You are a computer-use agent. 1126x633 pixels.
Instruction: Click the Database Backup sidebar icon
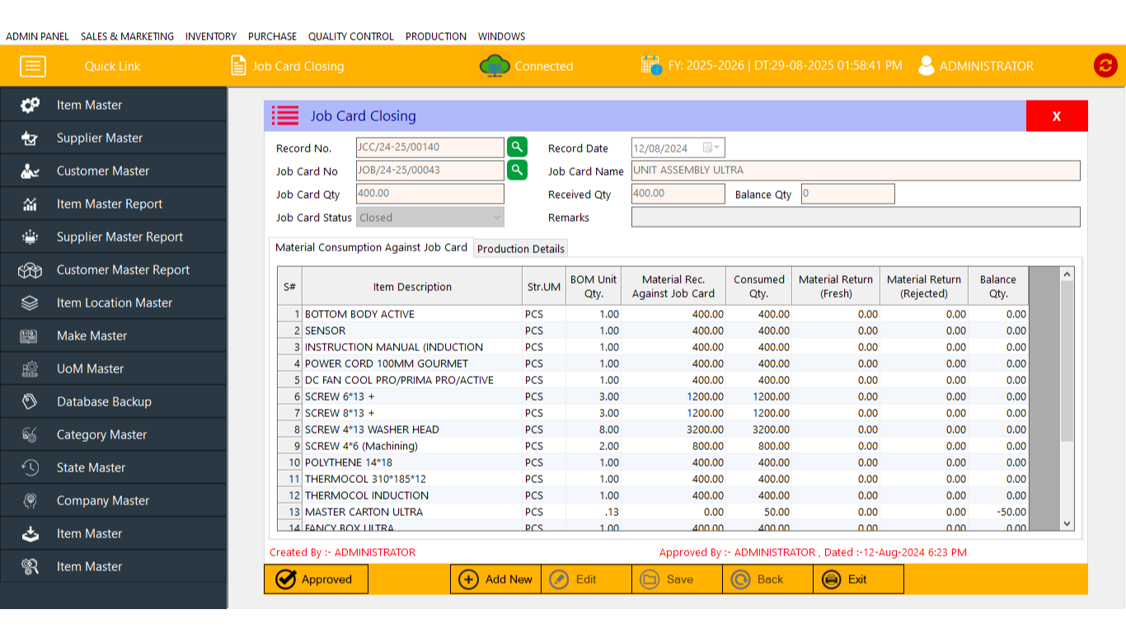[x=30, y=401]
